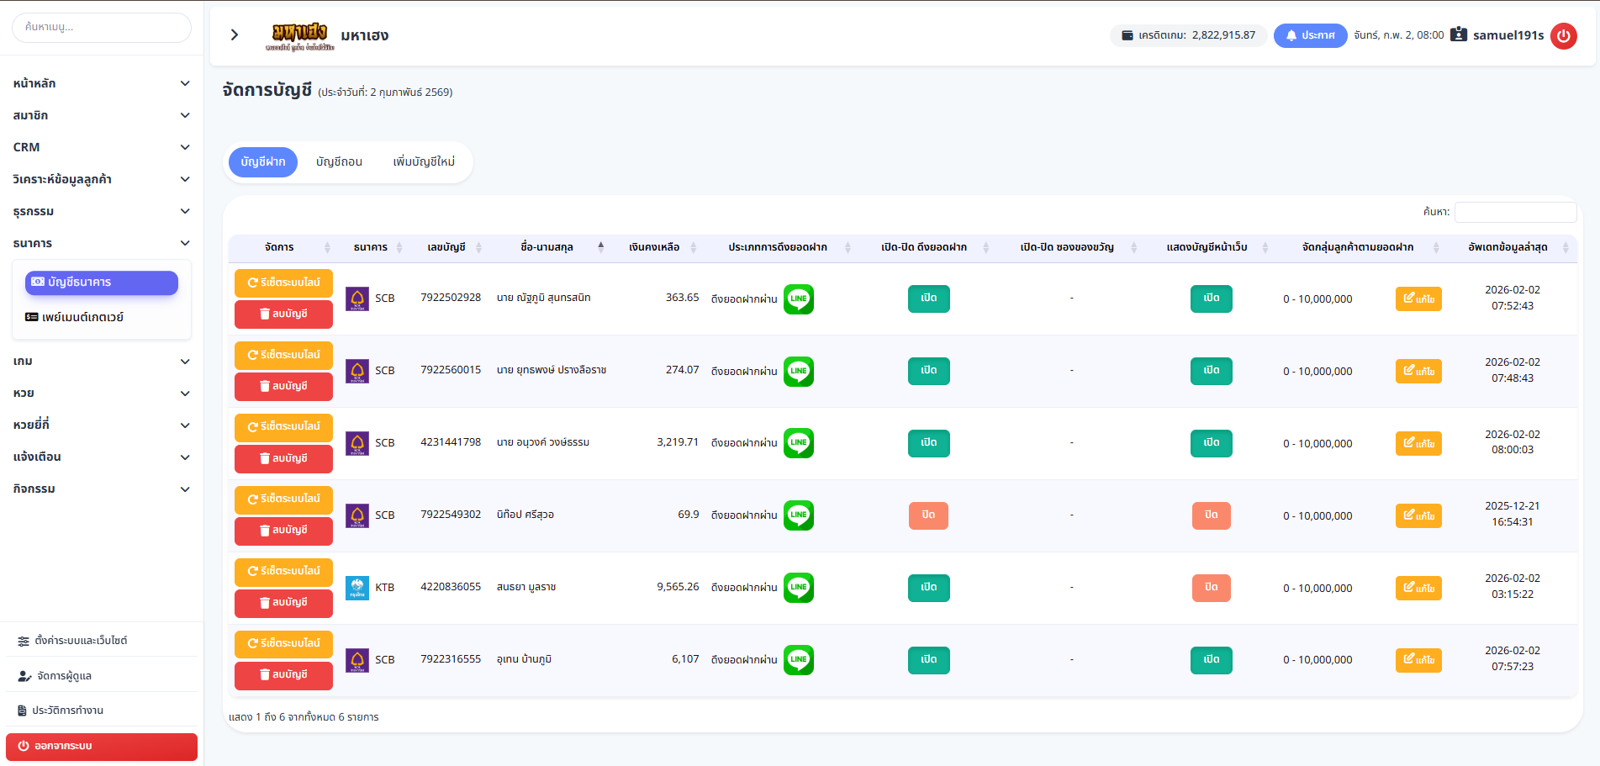This screenshot has height=766, width=1600.
Task: Click the มหาเฮง logo in the header
Action: [300, 35]
